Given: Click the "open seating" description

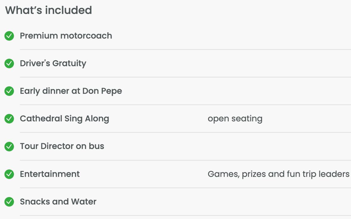Looking at the screenshot, I should coord(235,119).
